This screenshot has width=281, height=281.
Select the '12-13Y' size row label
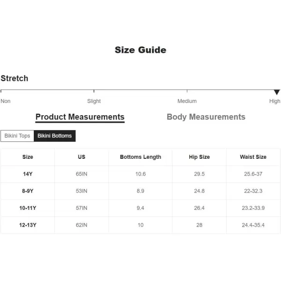(x=28, y=225)
